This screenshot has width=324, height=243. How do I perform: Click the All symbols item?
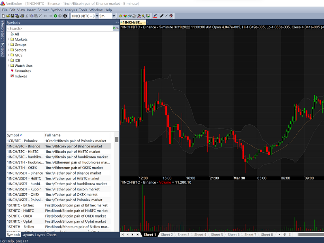pos(15,34)
